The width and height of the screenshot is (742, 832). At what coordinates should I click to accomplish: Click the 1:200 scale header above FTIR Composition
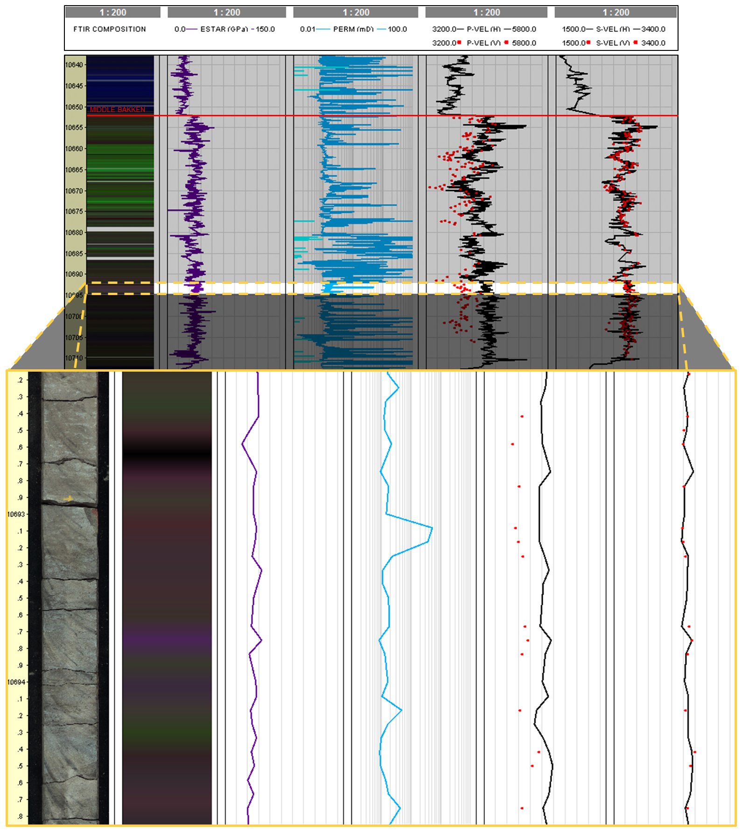pyautogui.click(x=112, y=13)
